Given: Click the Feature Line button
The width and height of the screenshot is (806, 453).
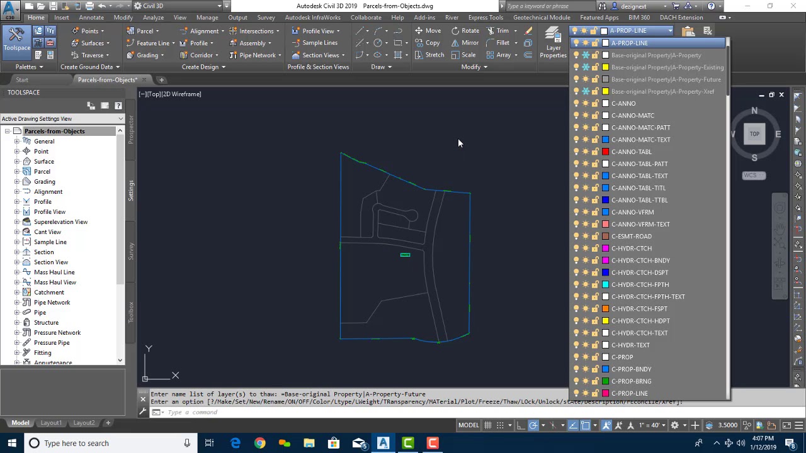Looking at the screenshot, I should click(150, 43).
